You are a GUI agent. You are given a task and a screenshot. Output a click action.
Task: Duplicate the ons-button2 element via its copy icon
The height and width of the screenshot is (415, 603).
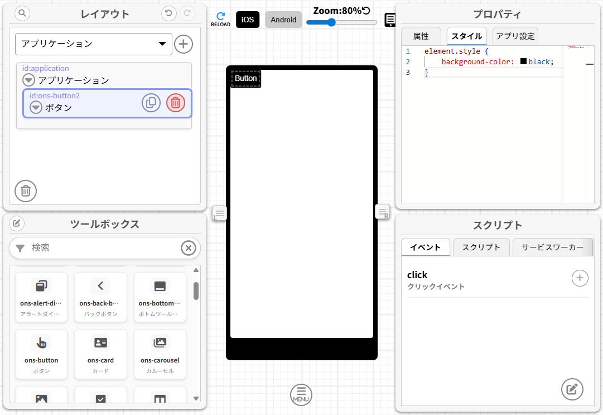click(x=151, y=103)
